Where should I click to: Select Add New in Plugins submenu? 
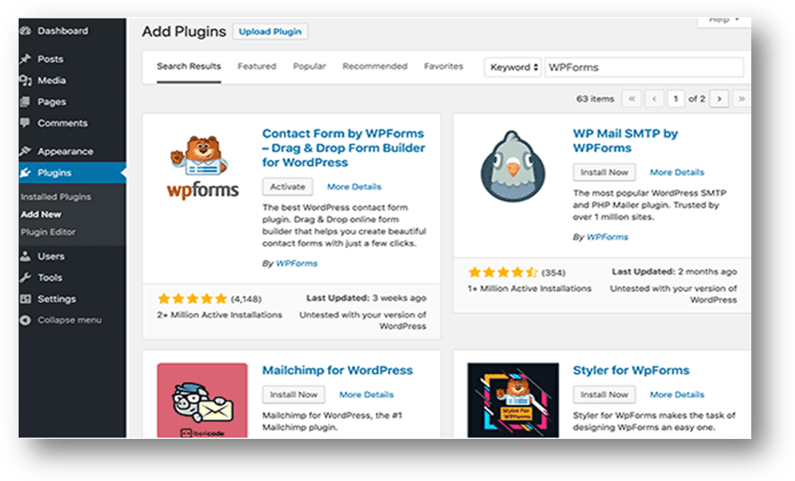[40, 214]
